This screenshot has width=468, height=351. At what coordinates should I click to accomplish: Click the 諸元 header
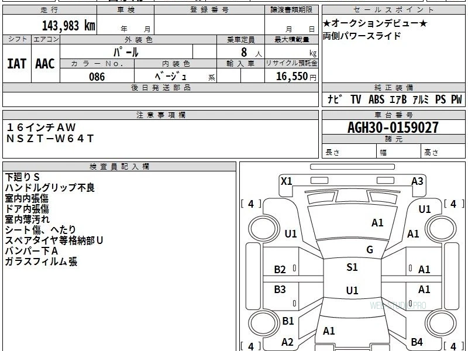pyautogui.click(x=394, y=139)
